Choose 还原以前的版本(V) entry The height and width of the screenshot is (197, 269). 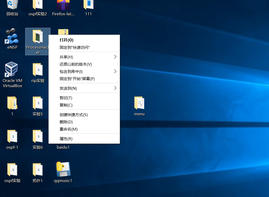[x=84, y=64]
